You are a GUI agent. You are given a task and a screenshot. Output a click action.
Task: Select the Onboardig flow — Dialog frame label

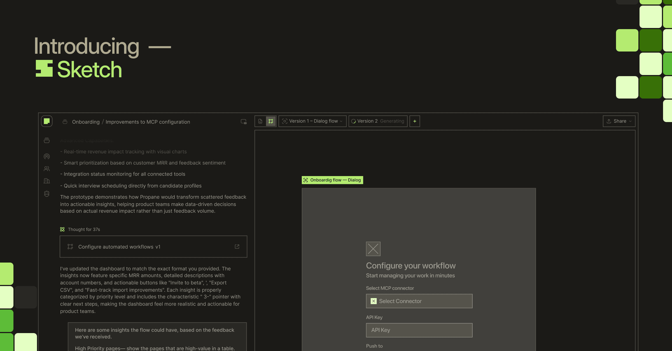tap(332, 180)
